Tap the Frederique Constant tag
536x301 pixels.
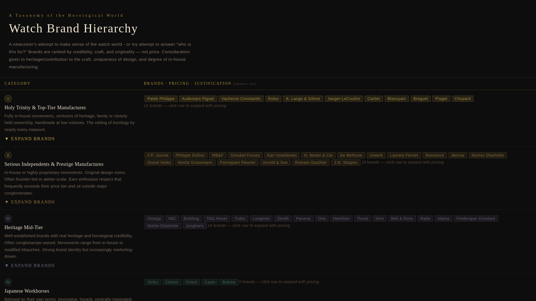476,219
